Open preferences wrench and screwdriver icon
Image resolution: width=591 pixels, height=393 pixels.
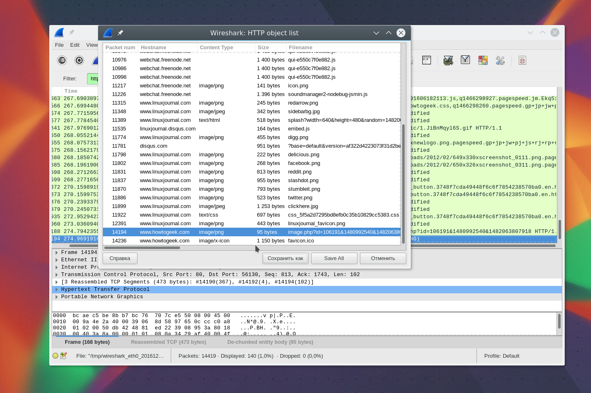500,60
